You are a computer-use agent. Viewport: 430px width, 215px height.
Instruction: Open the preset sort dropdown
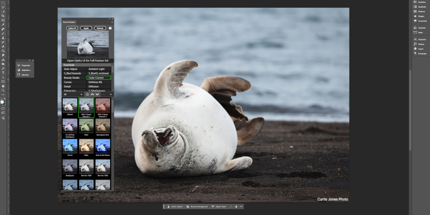coord(107,95)
